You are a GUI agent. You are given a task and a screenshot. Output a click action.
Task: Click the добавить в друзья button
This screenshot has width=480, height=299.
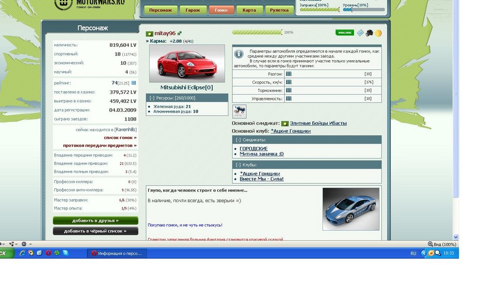pyautogui.click(x=95, y=221)
